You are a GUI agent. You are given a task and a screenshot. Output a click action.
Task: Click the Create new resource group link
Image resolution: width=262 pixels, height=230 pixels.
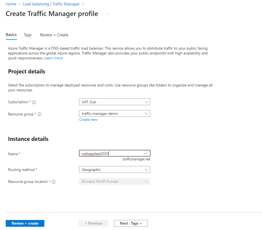coord(88,119)
